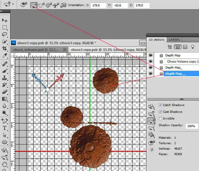Select the Crop tool
199x171 pixels.
pyautogui.click(x=4, y=48)
